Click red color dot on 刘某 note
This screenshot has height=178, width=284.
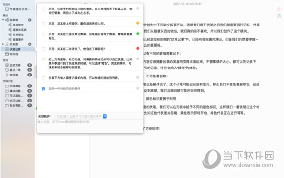pyautogui.click(x=138, y=48)
